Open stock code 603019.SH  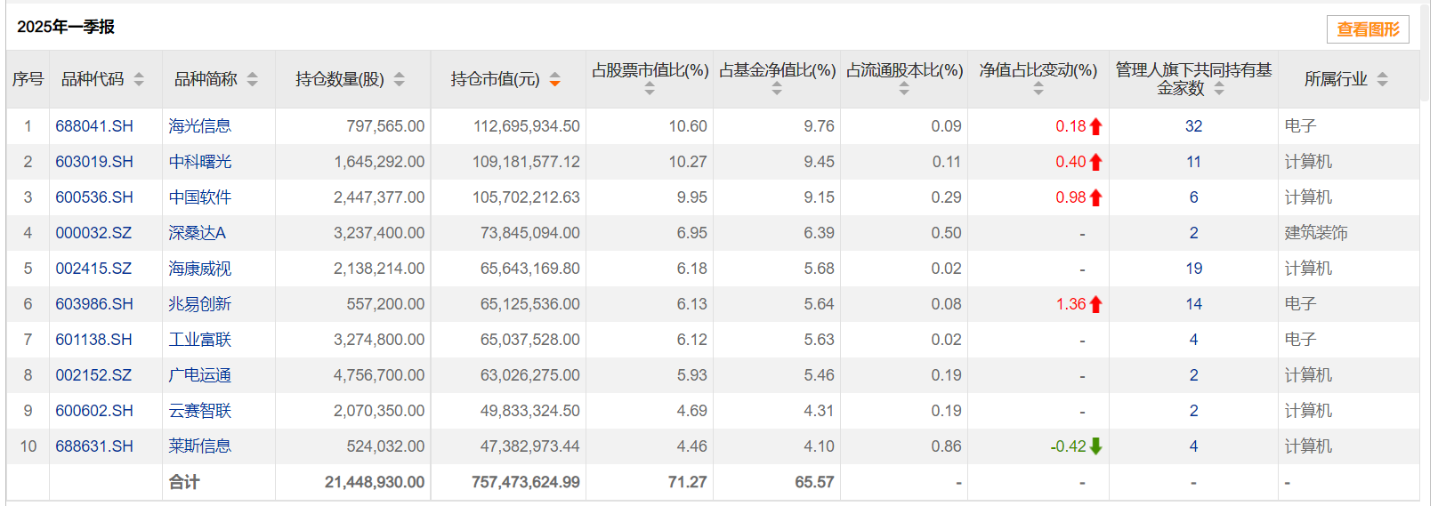(x=94, y=162)
